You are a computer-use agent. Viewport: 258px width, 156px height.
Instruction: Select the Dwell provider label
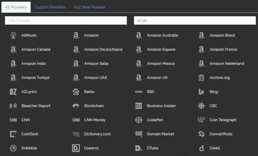click(x=215, y=148)
